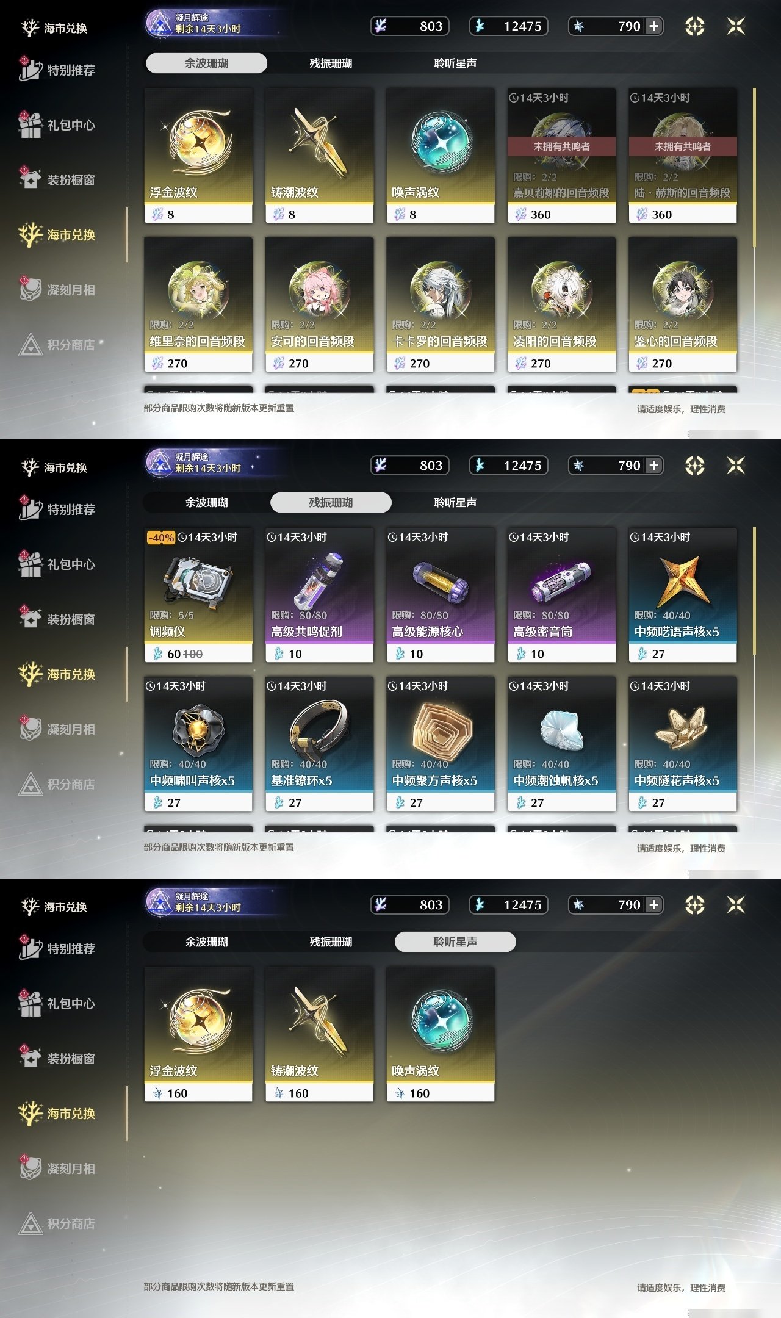
Task: Select the 高级能源核心 capsule item
Action: pyautogui.click(x=441, y=595)
